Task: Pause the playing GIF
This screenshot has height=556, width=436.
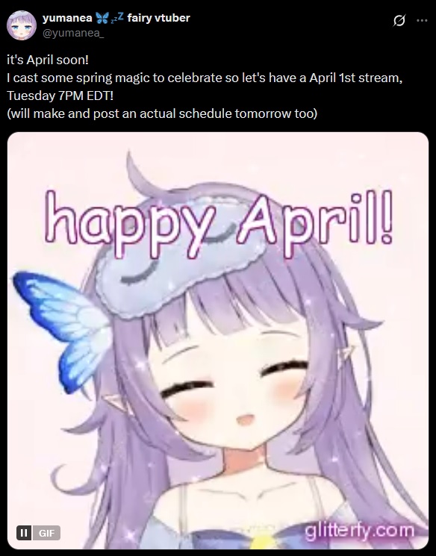Action: click(x=24, y=533)
